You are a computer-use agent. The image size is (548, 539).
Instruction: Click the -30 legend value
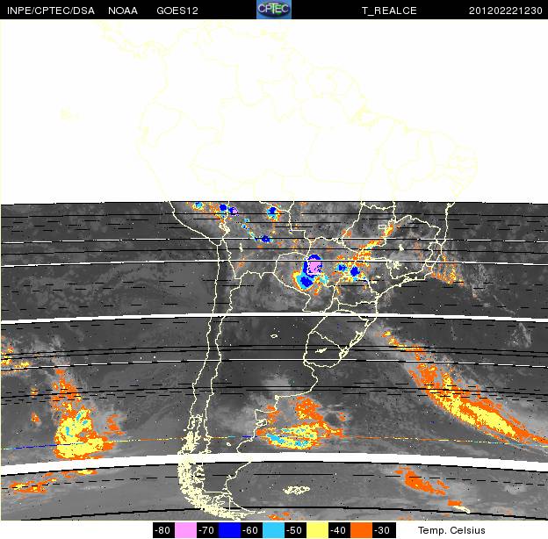pyautogui.click(x=382, y=530)
